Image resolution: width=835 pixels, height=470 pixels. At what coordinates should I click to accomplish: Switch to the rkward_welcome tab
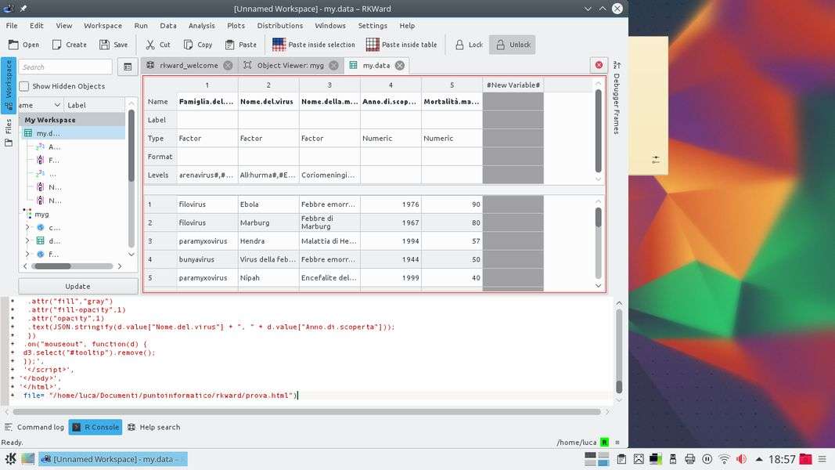pyautogui.click(x=188, y=66)
